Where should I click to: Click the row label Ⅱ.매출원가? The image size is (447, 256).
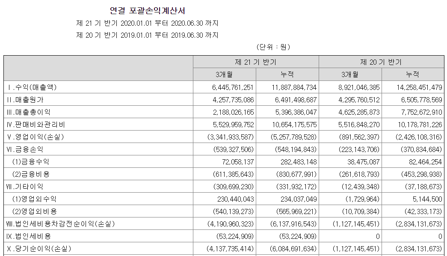pyautogui.click(x=25, y=100)
